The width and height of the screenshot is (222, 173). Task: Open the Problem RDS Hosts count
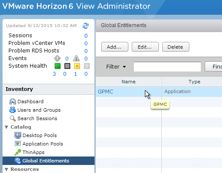click(86, 51)
